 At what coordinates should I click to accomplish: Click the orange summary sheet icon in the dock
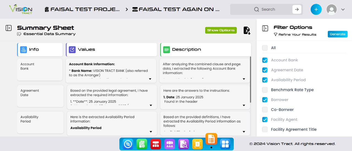(x=211, y=139)
